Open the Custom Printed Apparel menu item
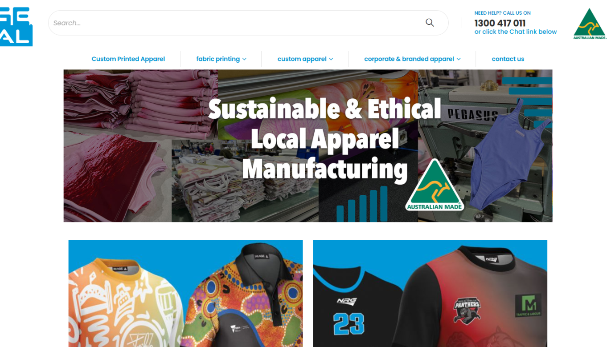 [128, 59]
